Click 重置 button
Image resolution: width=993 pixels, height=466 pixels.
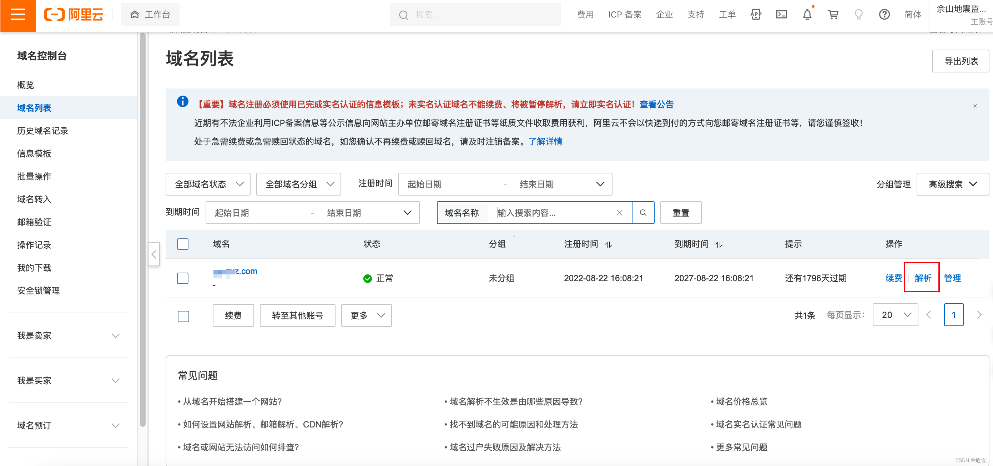[x=681, y=213]
